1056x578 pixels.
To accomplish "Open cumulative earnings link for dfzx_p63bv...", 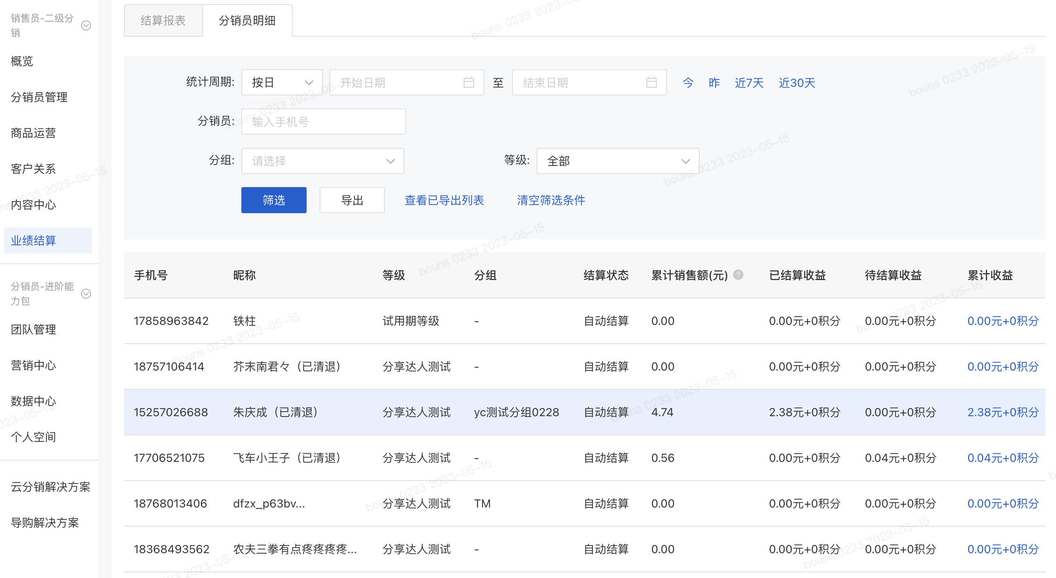I will coord(1003,503).
